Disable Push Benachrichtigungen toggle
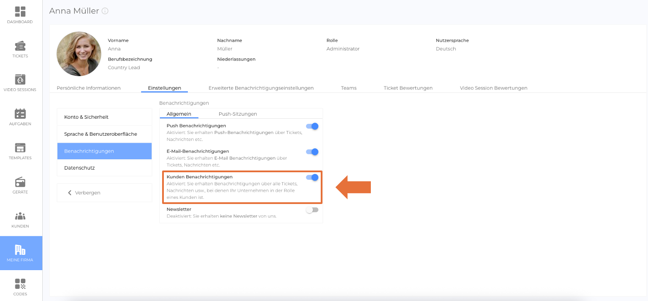The height and width of the screenshot is (301, 648). coord(312,126)
